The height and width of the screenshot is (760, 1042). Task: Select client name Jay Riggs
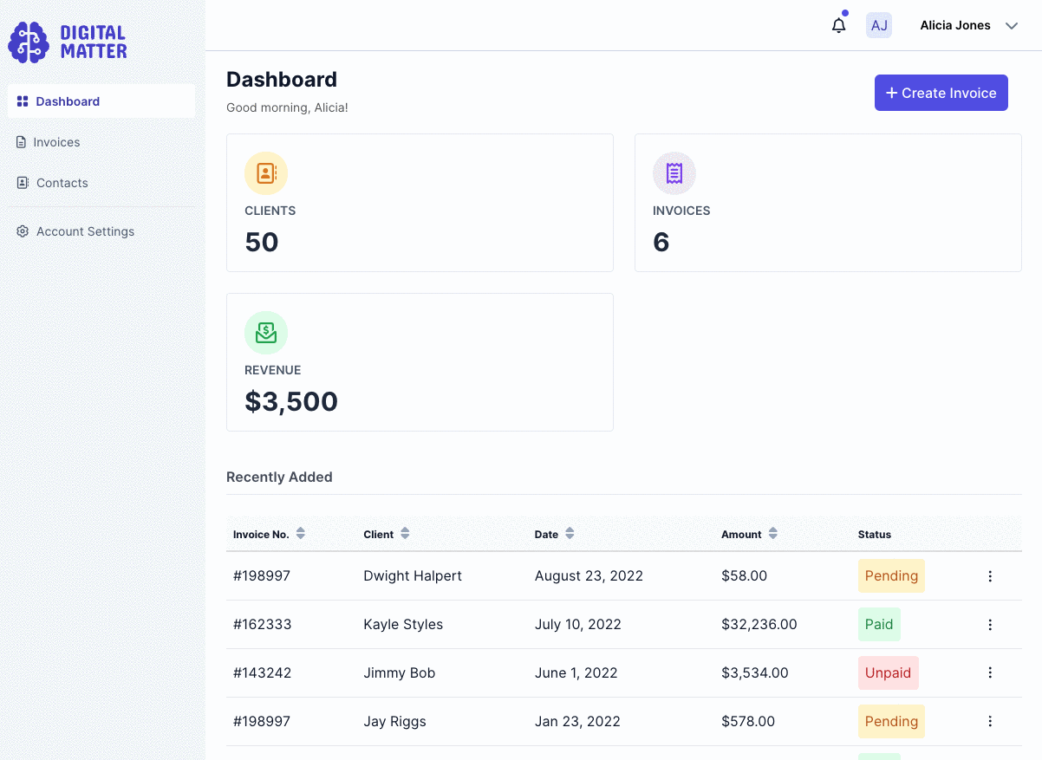(x=394, y=721)
